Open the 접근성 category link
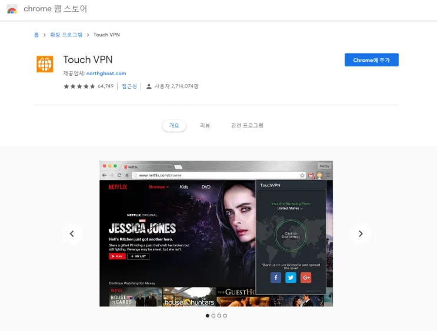 pos(129,86)
